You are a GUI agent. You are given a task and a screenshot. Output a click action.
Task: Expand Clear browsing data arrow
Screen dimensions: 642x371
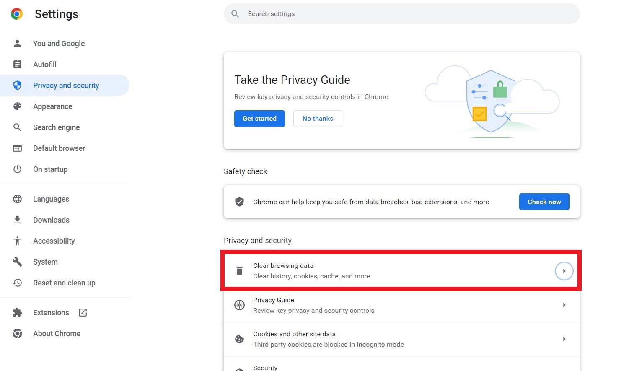[564, 271]
